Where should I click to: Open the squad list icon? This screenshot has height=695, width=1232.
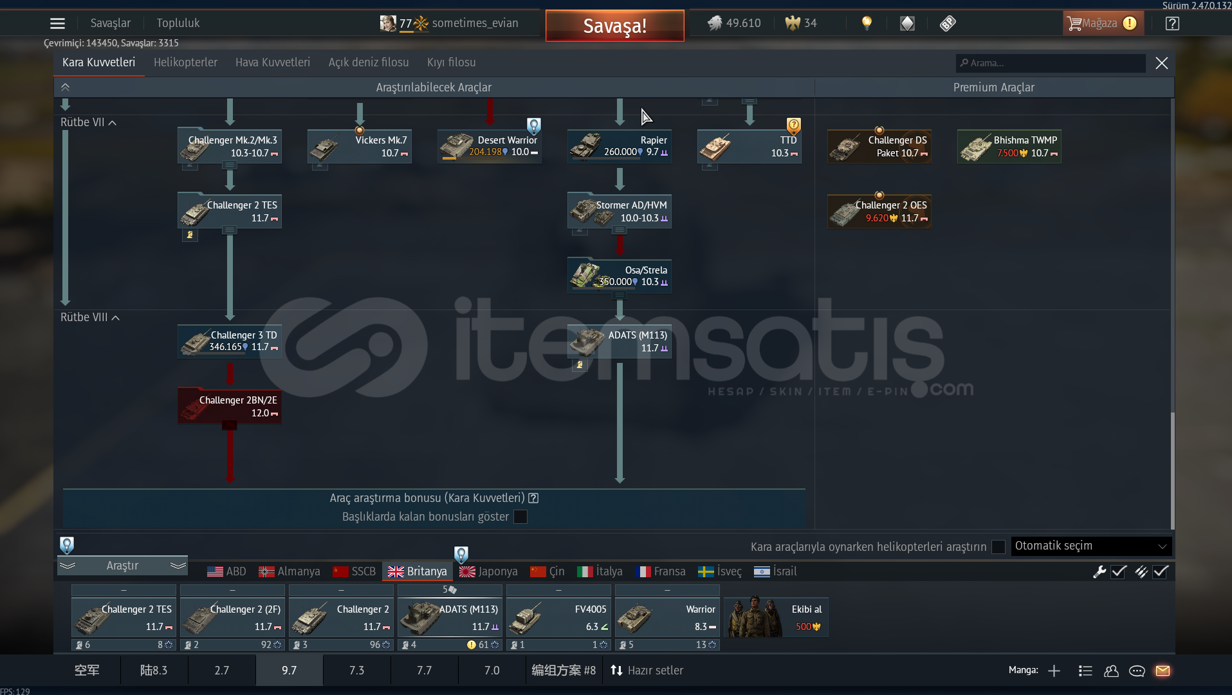click(1085, 671)
